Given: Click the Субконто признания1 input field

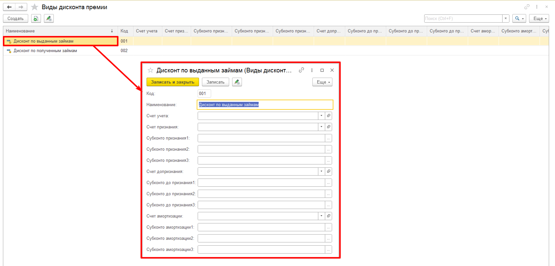Looking at the screenshot, I should point(261,138).
